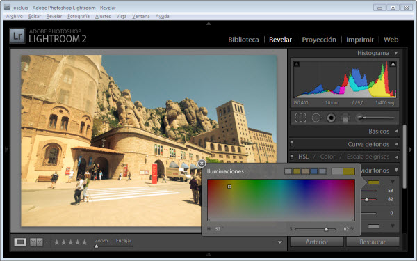The height and width of the screenshot is (261, 417).
Task: Open the Ventana menu
Action: tap(141, 16)
